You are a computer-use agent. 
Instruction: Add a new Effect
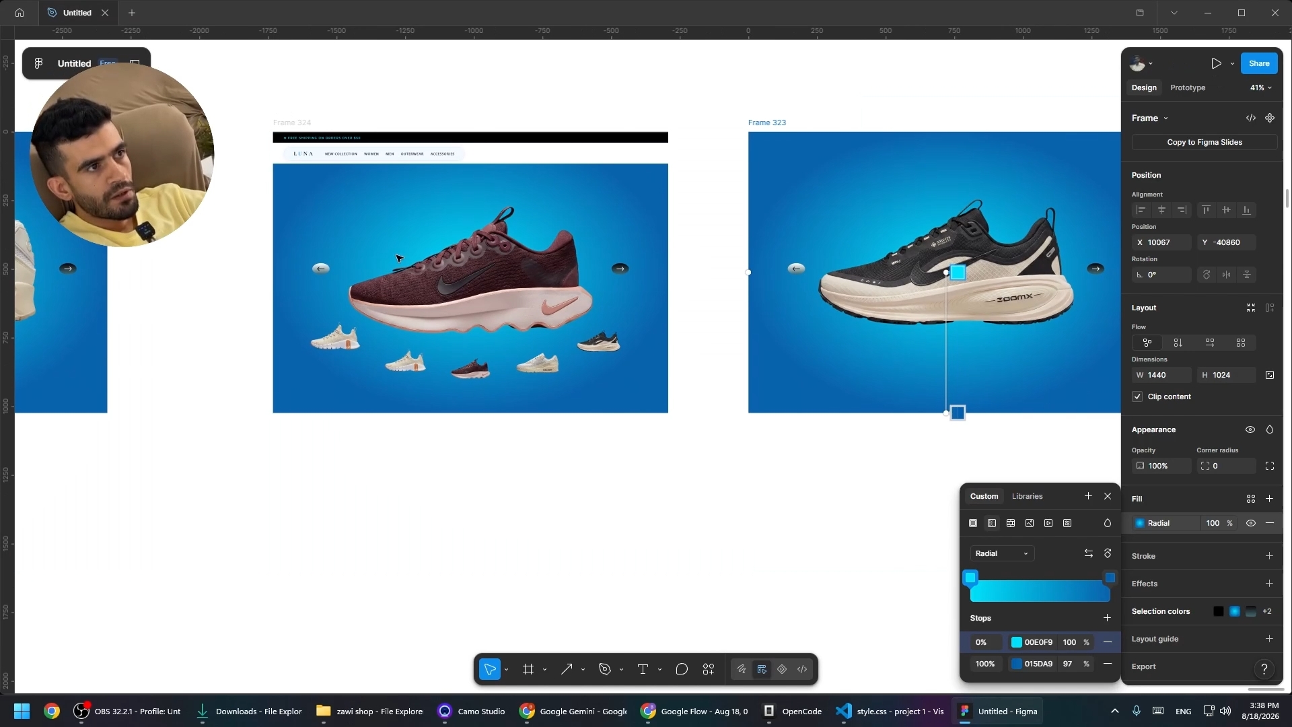tap(1269, 584)
